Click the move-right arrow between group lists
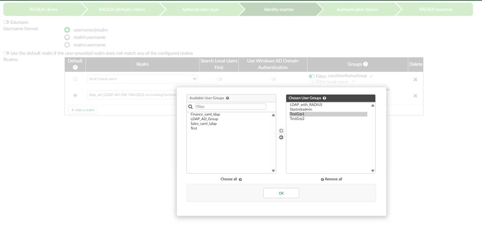The image size is (482, 241). point(281,131)
